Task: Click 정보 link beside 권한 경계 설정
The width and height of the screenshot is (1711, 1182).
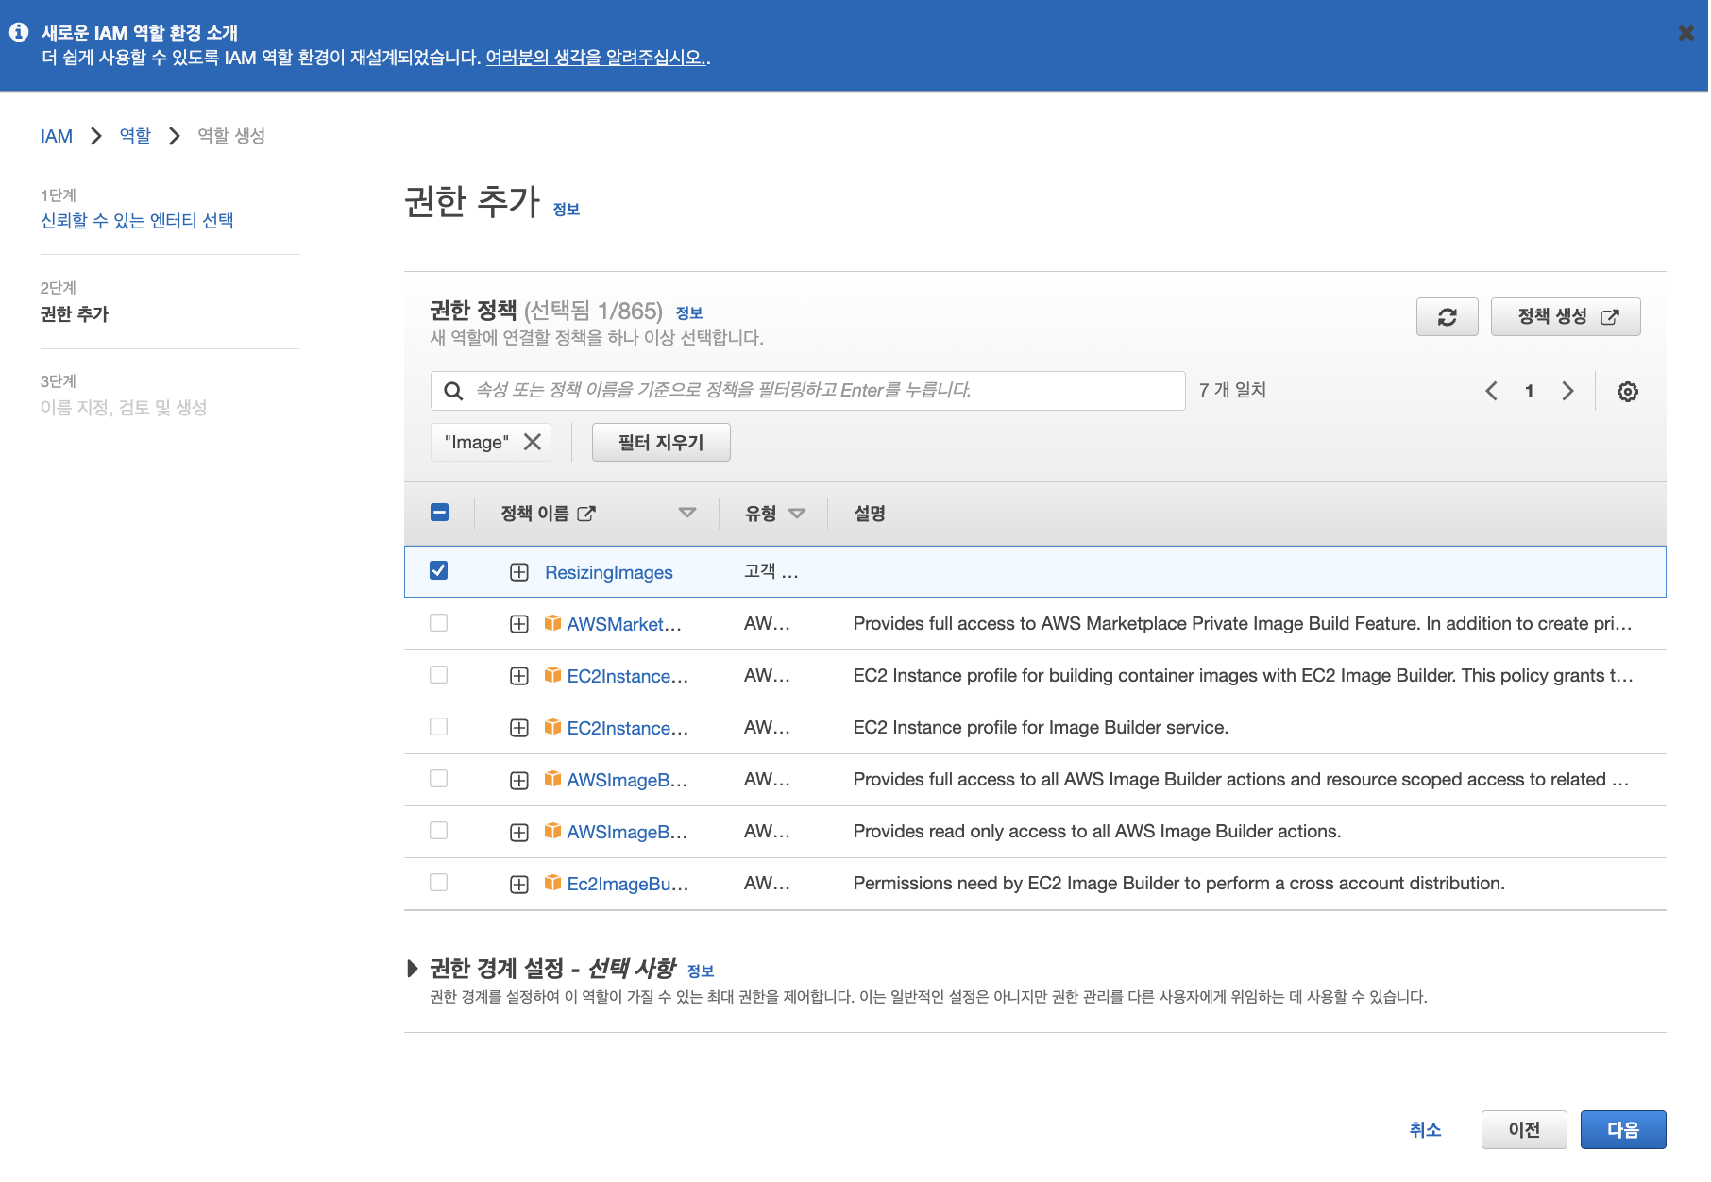Action: tap(700, 971)
